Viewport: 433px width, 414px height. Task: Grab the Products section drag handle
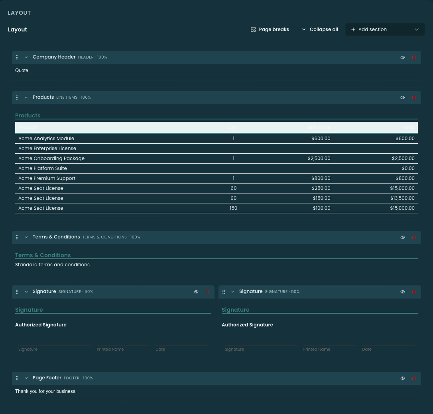point(17,98)
